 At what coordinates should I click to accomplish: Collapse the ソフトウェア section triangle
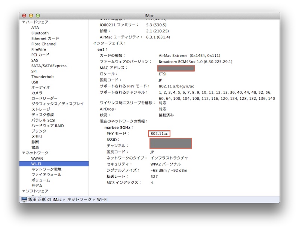click(24, 191)
